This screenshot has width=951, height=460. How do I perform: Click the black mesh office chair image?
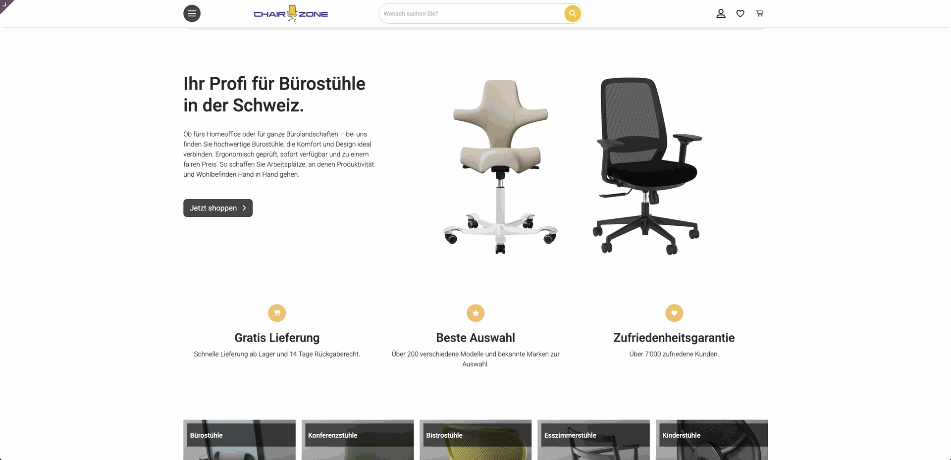click(x=647, y=166)
